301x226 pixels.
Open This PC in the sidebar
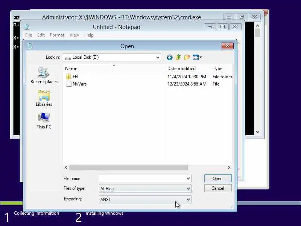44,121
